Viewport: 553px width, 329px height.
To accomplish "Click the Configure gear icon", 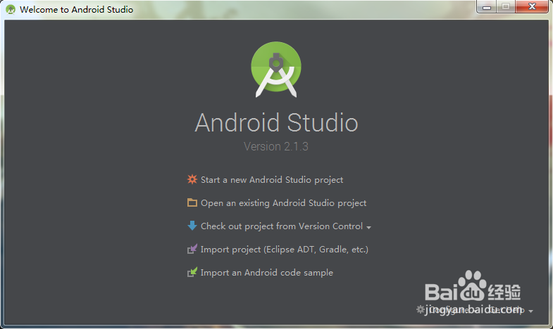I will tap(420, 309).
